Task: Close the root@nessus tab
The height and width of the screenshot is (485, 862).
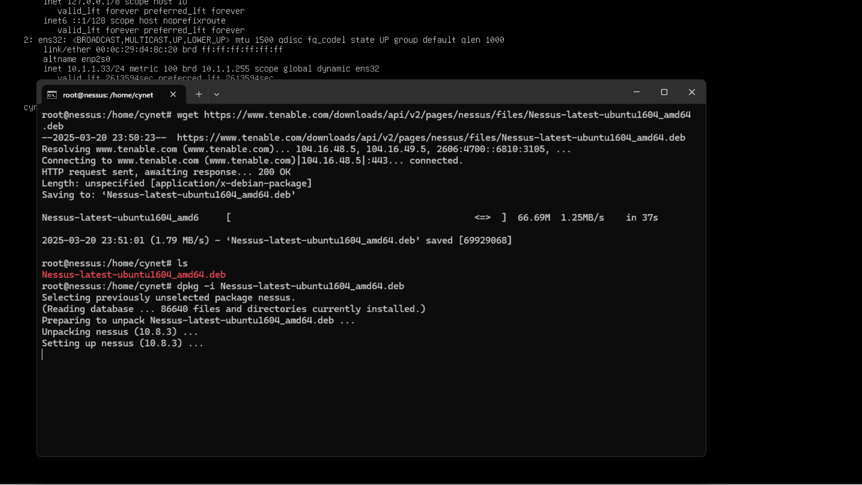Action: pos(173,94)
